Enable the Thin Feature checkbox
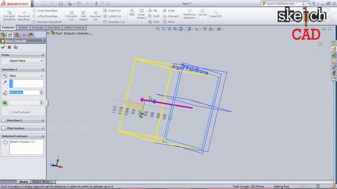This screenshot has height=189, width=337. click(4, 128)
